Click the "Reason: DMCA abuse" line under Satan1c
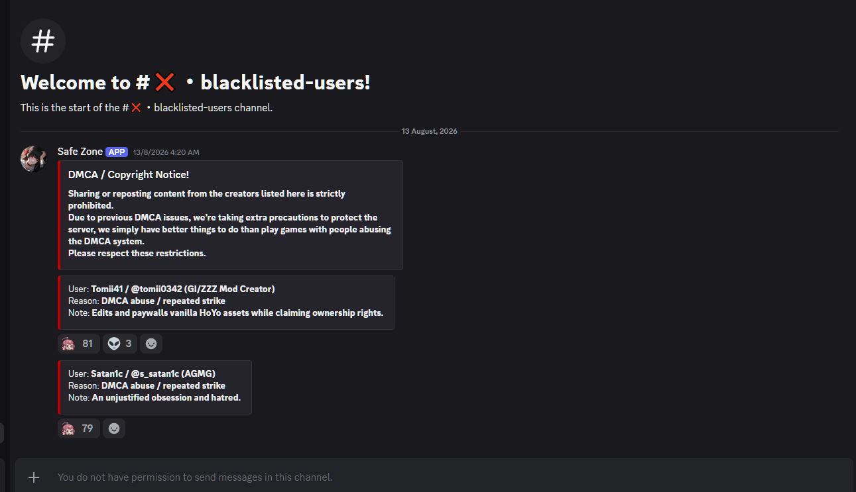Screen dimensions: 856x492 147,385
